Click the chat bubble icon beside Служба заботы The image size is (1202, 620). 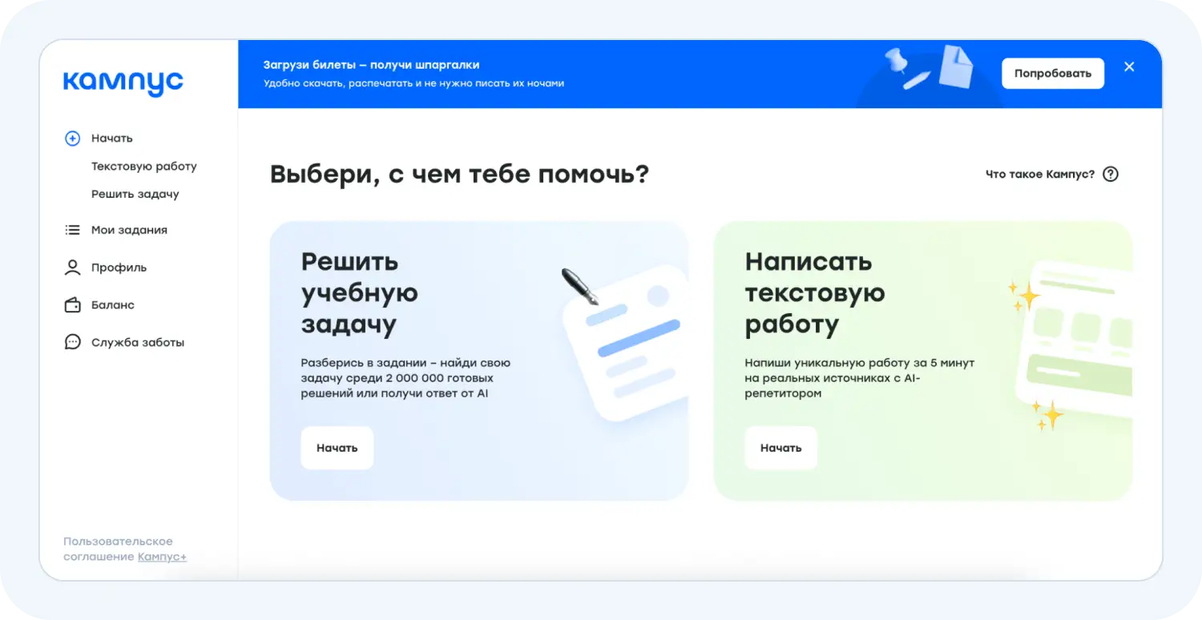(72, 342)
